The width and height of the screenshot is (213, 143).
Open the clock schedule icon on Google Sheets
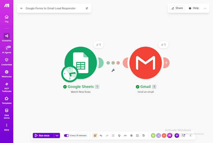tap(70, 74)
